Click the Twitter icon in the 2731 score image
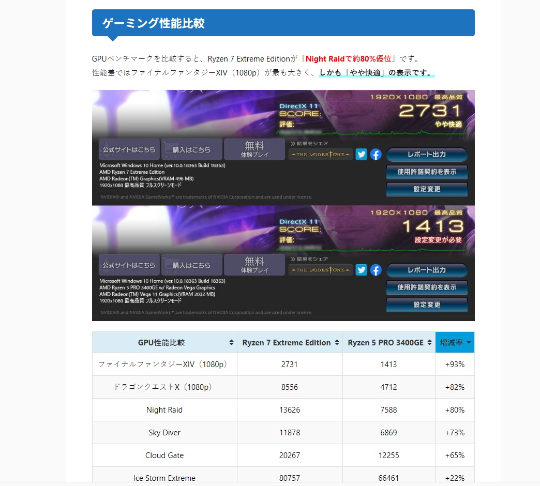This screenshot has height=486, width=540. [x=361, y=154]
